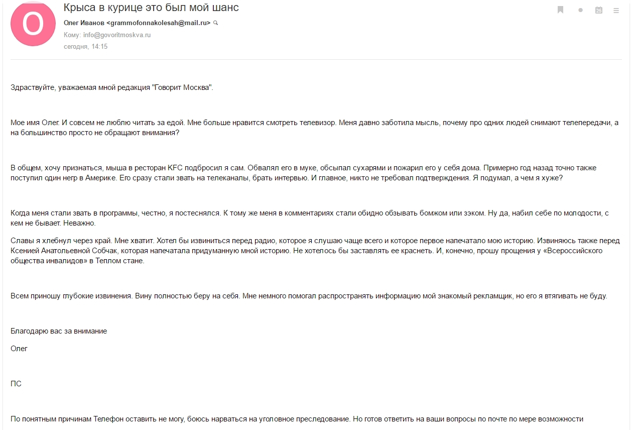
Task: Click the line "Всем приношу глубокие извинения"
Action: (309, 296)
